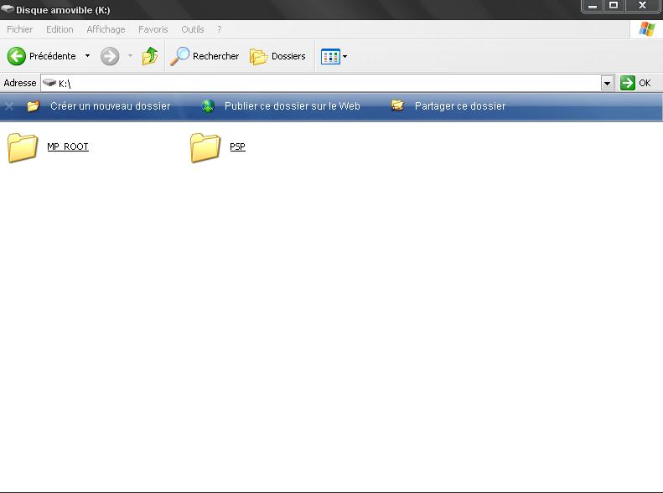Open the Favoris menu

[153, 29]
